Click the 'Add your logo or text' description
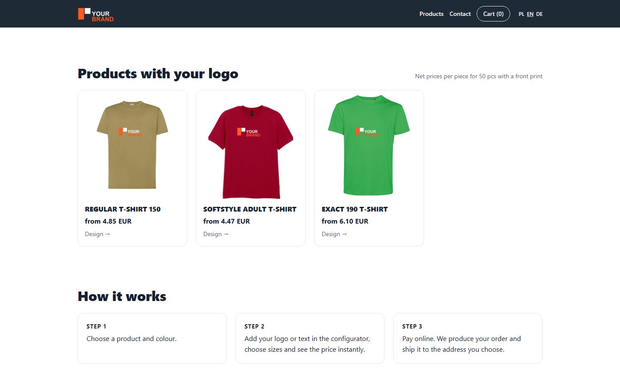 pos(307,344)
